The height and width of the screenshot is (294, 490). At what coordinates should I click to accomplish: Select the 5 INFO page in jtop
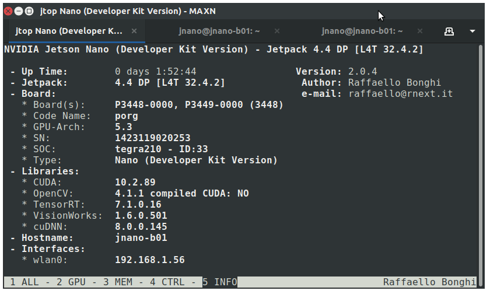click(220, 282)
